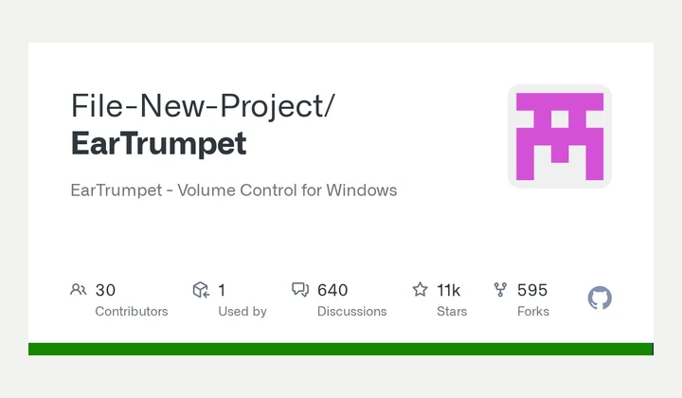Open the EarTrumpet repository title
The image size is (682, 398).
pyautogui.click(x=159, y=143)
